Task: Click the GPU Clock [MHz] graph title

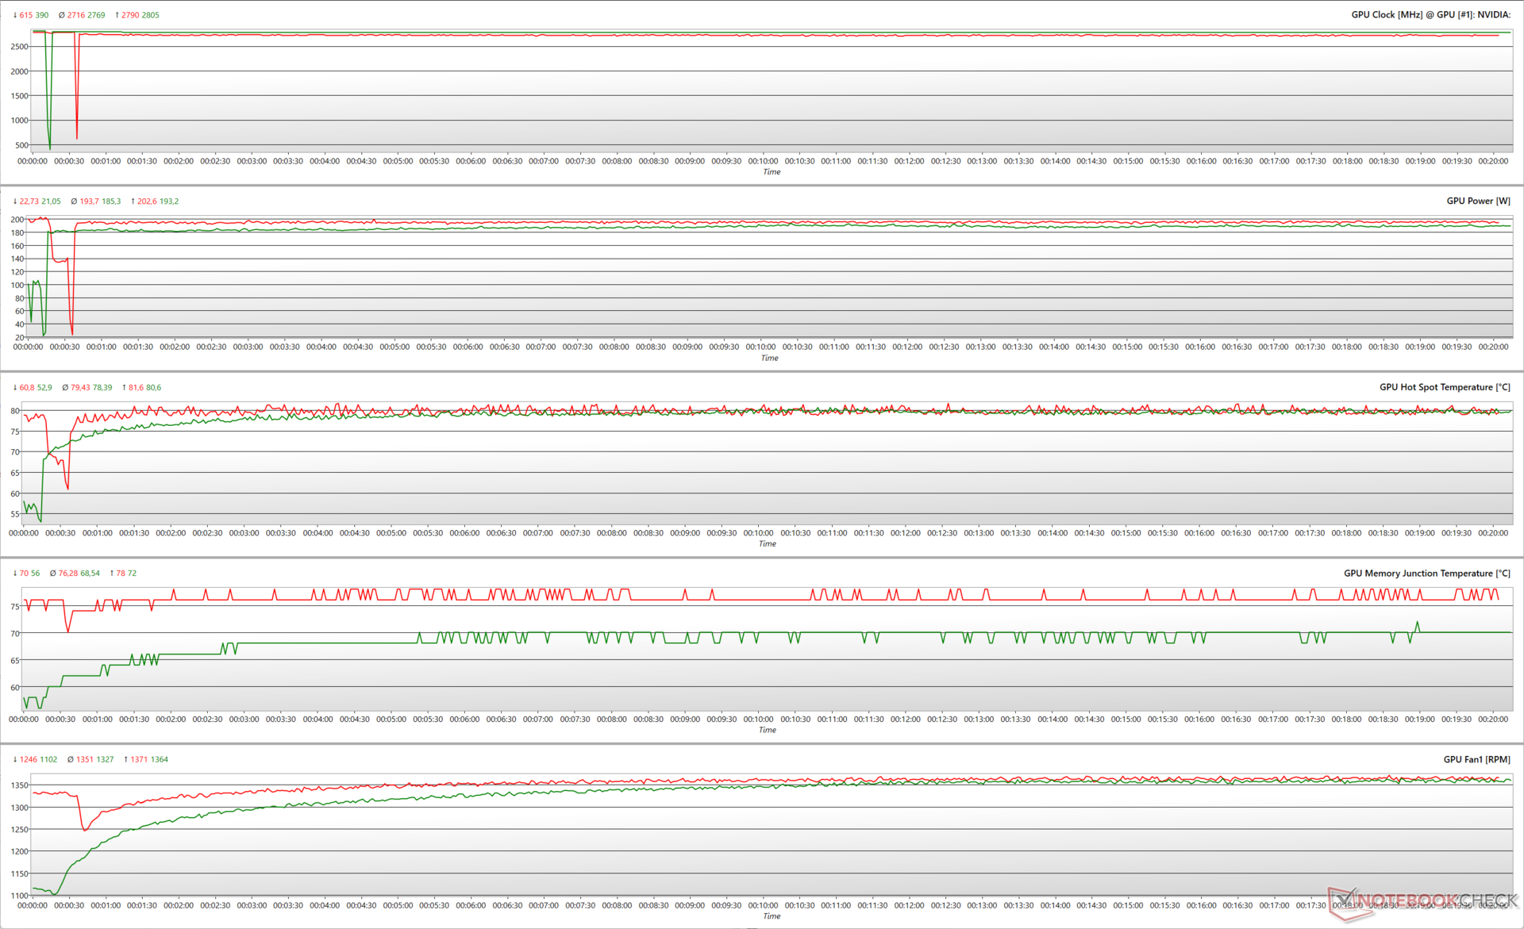Action: point(1430,15)
